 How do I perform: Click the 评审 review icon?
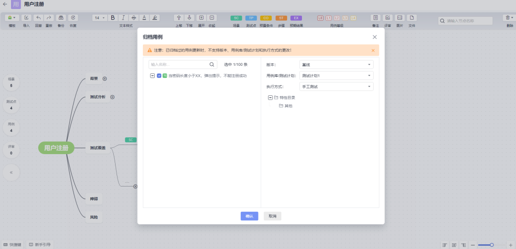click(x=387, y=18)
